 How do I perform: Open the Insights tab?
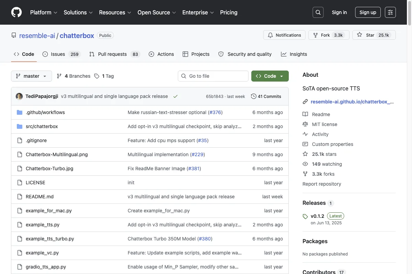point(294,54)
